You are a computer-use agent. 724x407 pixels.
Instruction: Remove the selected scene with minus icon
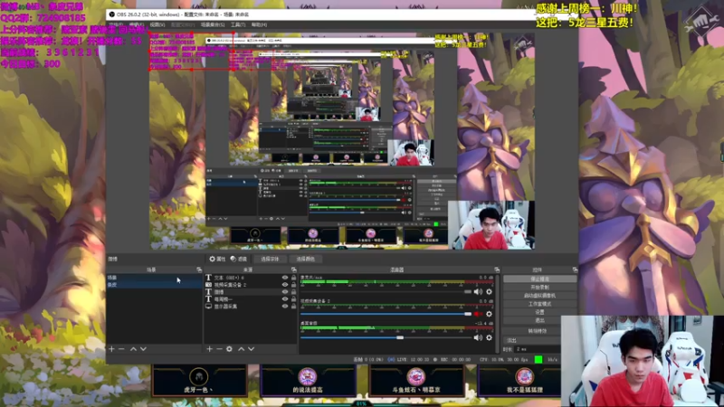tap(121, 349)
